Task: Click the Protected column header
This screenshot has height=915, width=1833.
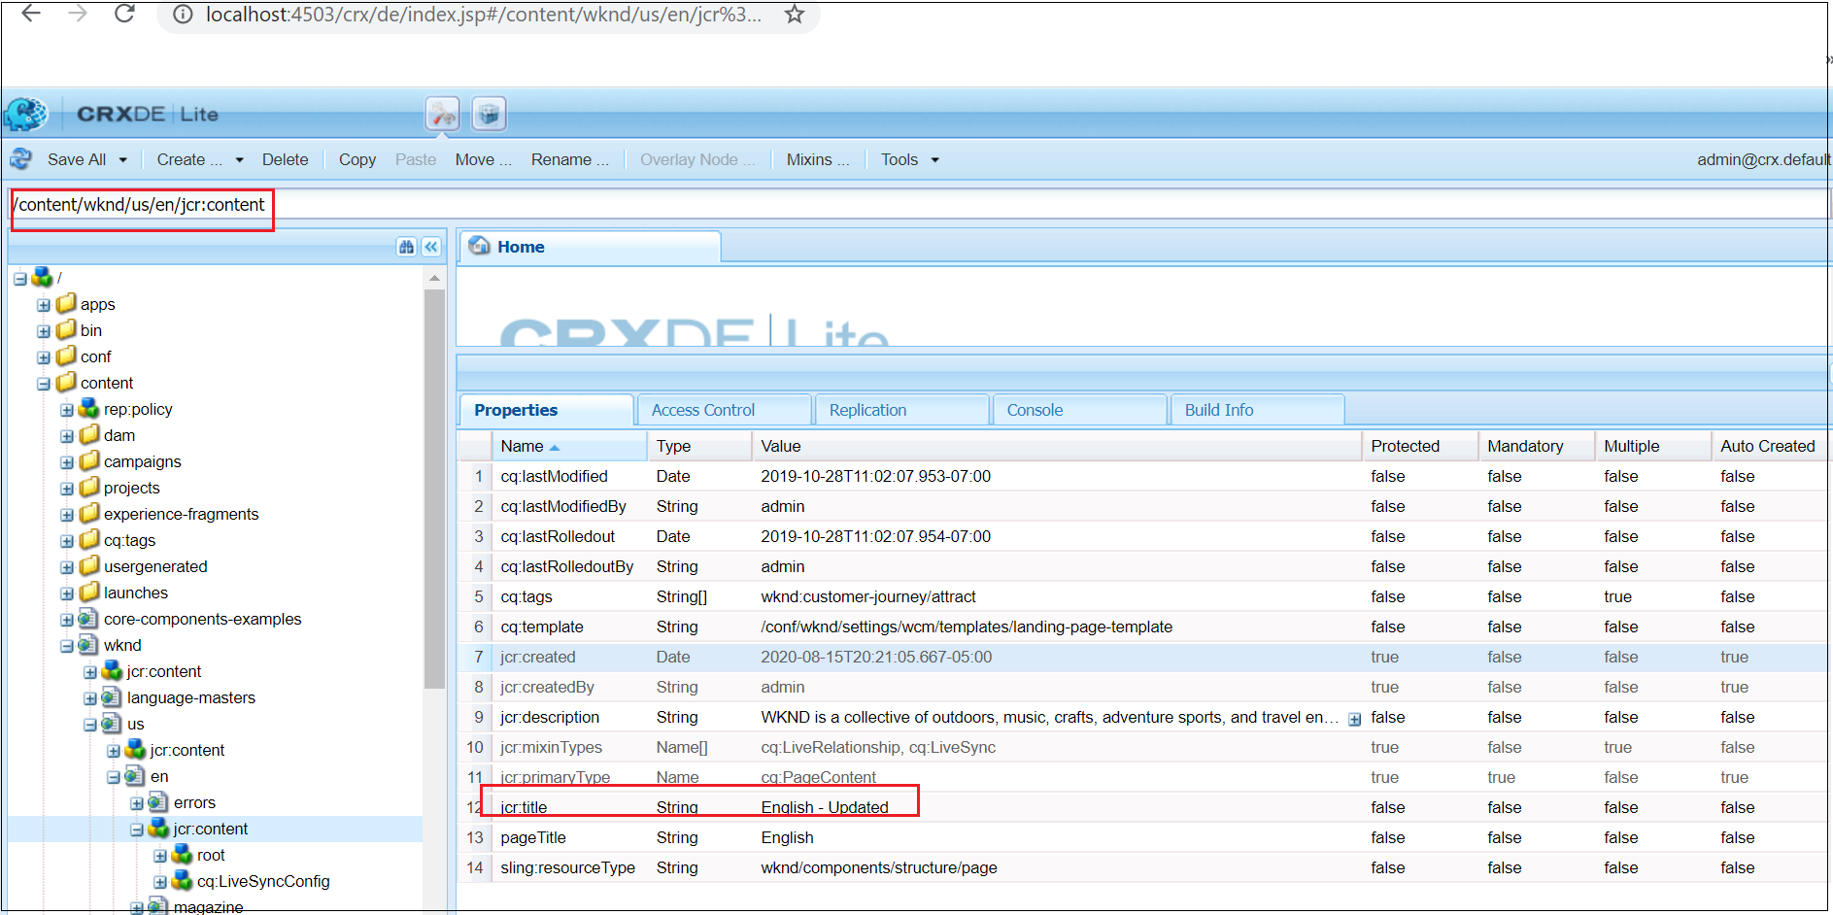Action: 1419,446
